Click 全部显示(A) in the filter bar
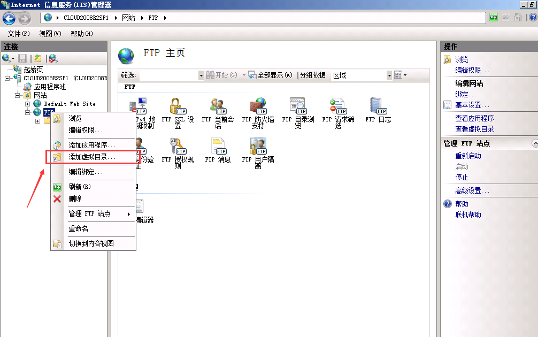538x337 pixels. point(271,75)
